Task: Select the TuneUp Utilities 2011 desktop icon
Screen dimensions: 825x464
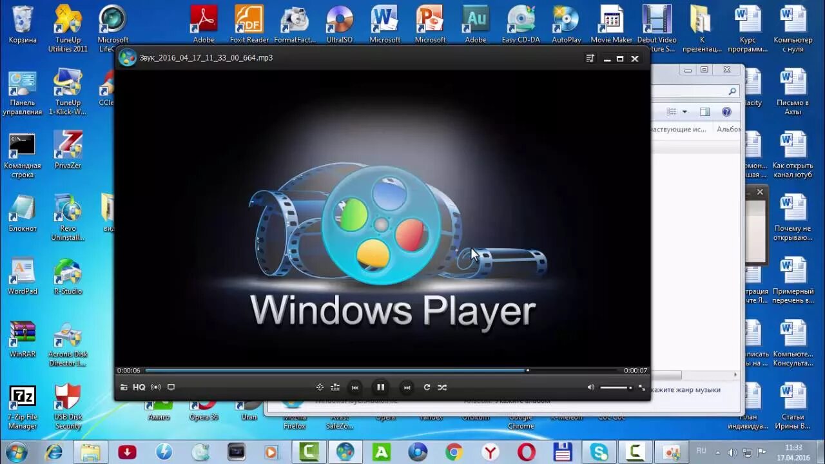Action: coord(68,28)
